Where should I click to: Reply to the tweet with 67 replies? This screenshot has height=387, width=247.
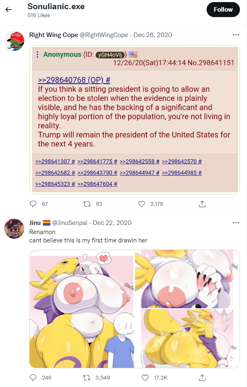[x=33, y=204]
